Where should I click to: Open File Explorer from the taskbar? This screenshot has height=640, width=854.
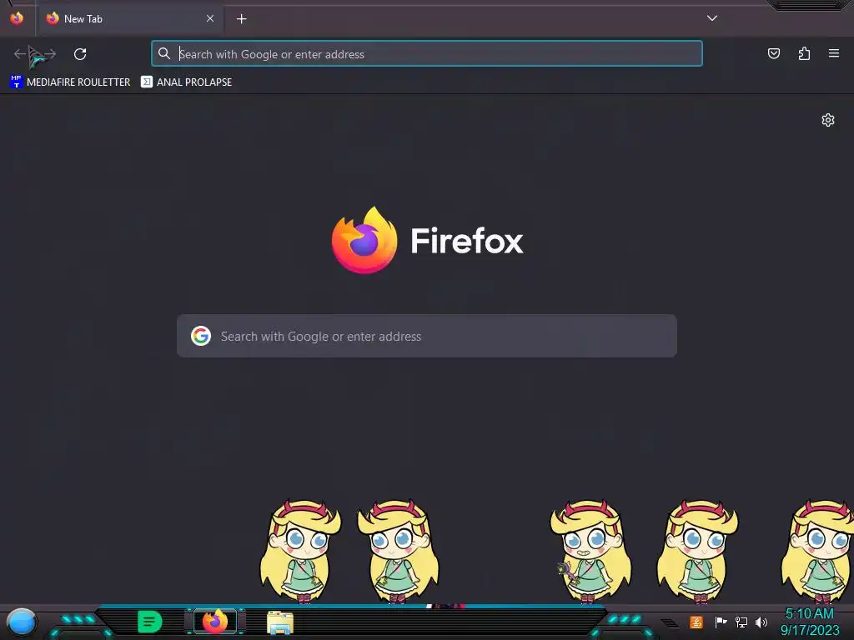coord(280,622)
